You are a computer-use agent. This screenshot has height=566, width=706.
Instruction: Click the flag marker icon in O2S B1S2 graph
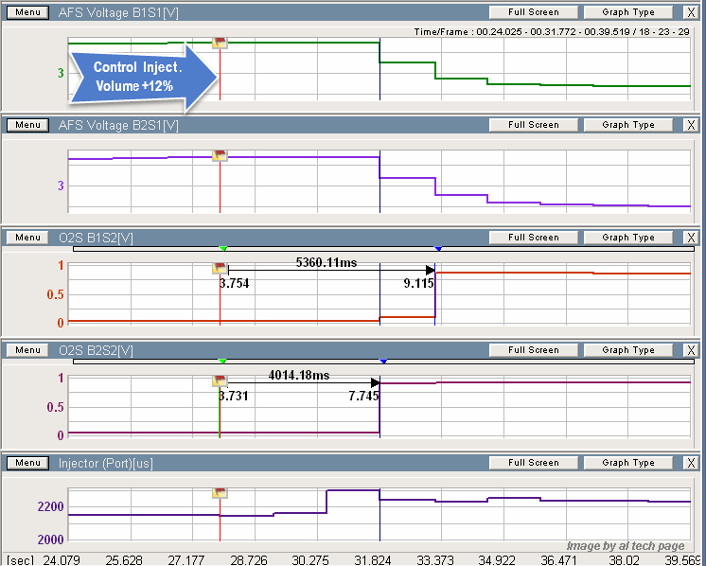220,269
